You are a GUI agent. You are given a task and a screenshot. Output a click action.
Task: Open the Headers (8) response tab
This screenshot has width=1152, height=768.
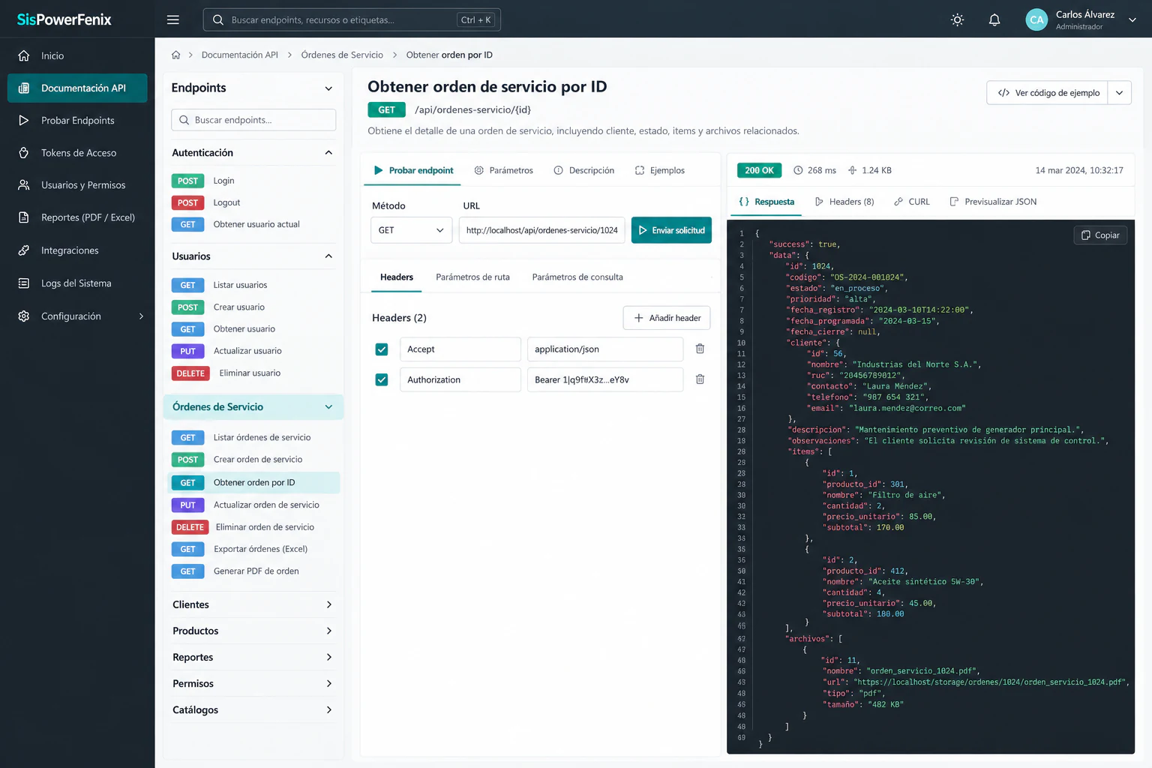pyautogui.click(x=844, y=202)
